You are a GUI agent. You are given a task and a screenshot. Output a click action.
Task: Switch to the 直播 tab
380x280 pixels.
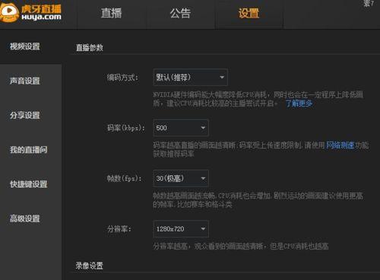coord(111,13)
